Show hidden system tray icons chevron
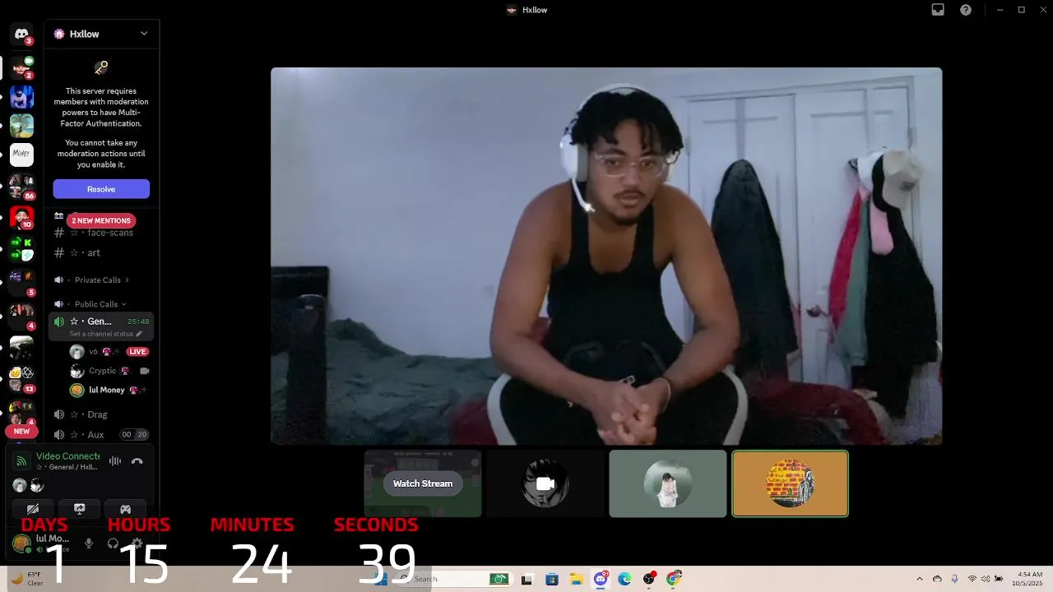The width and height of the screenshot is (1053, 592). click(920, 579)
